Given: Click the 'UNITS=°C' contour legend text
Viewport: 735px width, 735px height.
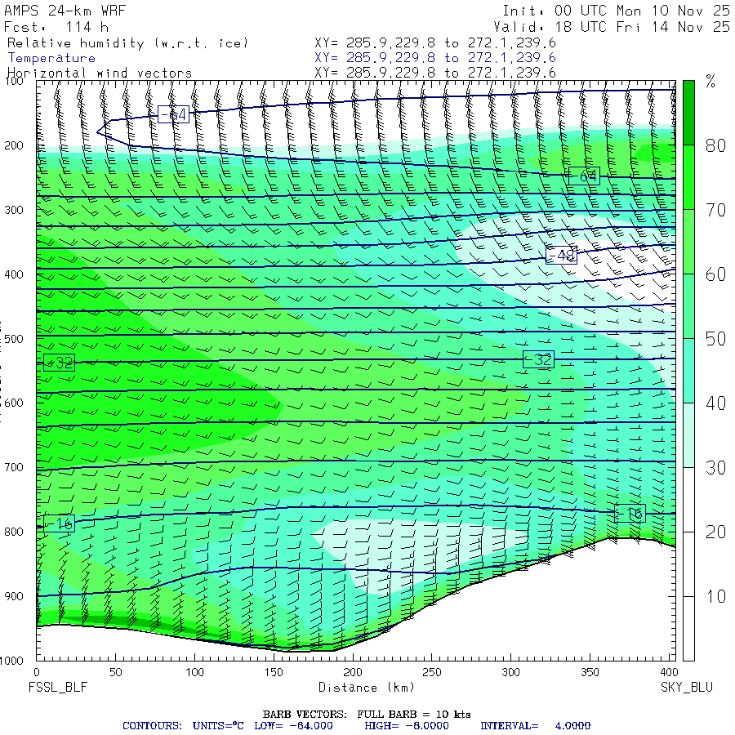Looking at the screenshot, I should coord(218,726).
